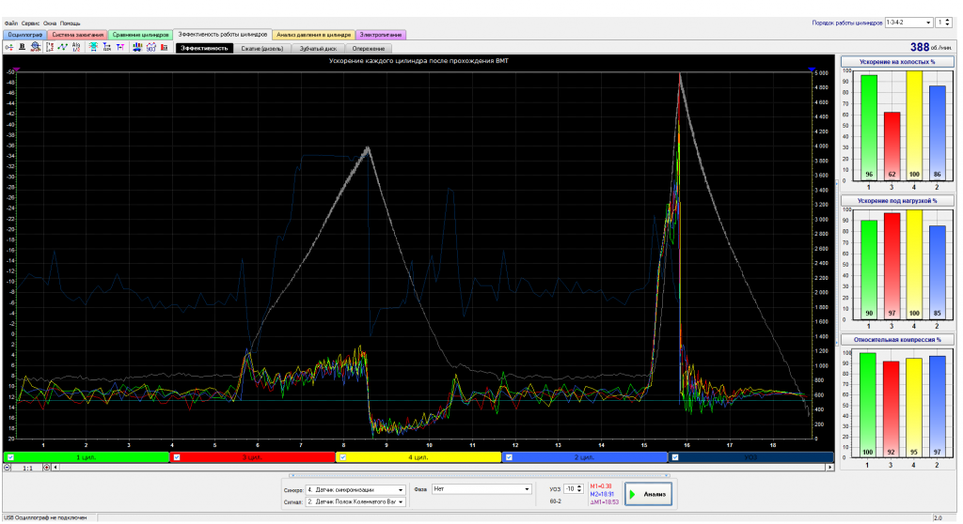Open the Файл menu
The width and height of the screenshot is (963, 524).
pos(11,23)
